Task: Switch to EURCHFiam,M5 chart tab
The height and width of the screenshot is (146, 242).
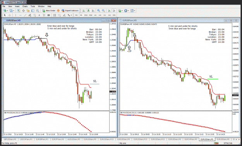Action: point(191,139)
